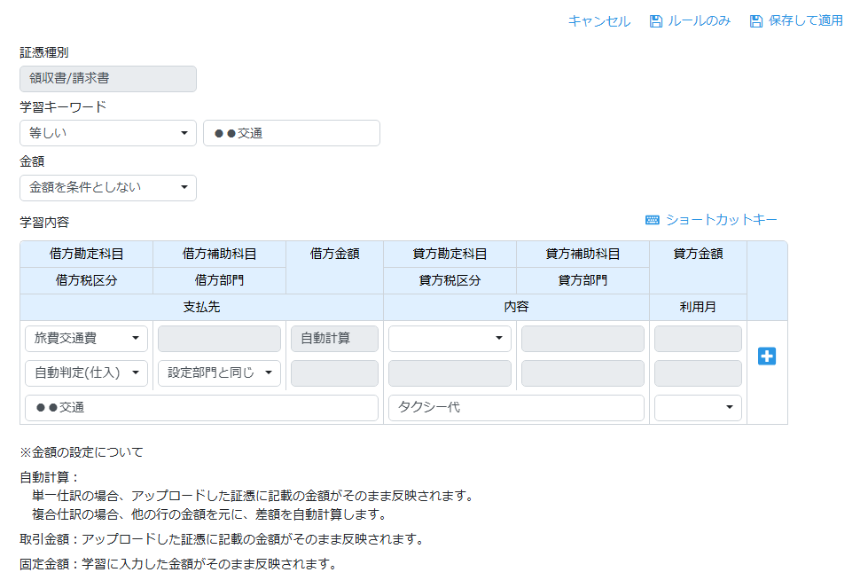Click the keyboard icon for ショートカットキー
The width and height of the screenshot is (868, 588).
(653, 220)
